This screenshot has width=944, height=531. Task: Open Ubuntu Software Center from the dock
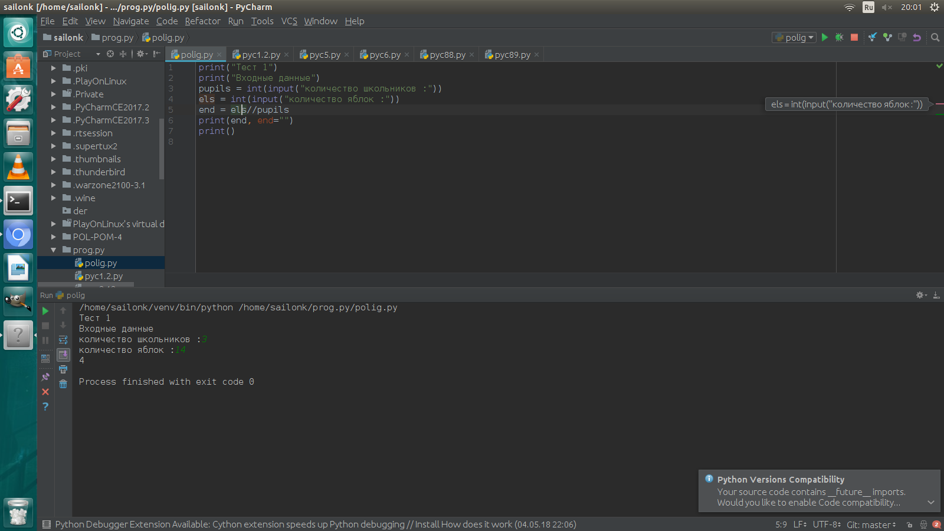click(x=18, y=66)
